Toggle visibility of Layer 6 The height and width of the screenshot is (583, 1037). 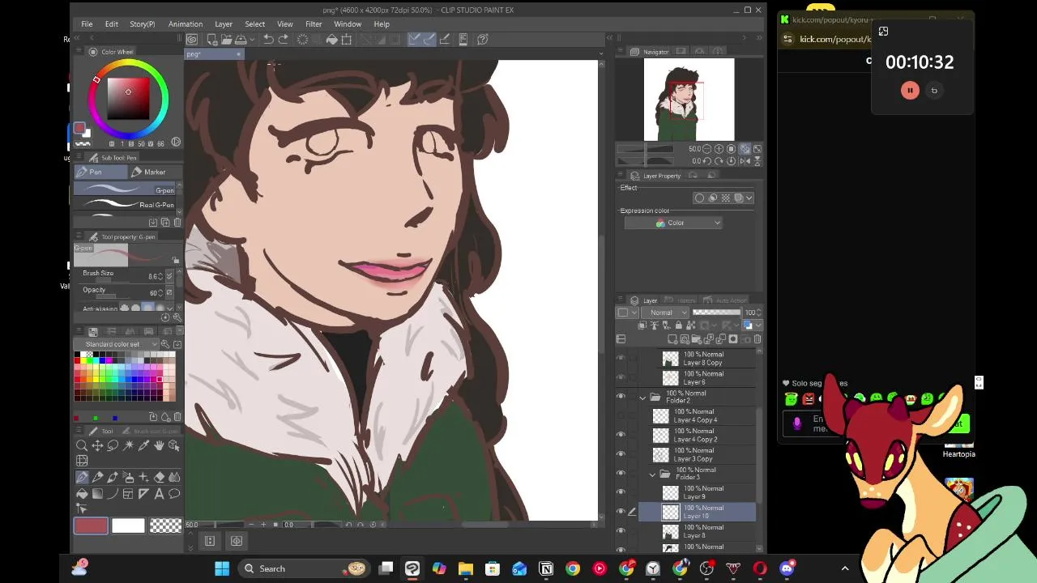point(621,377)
